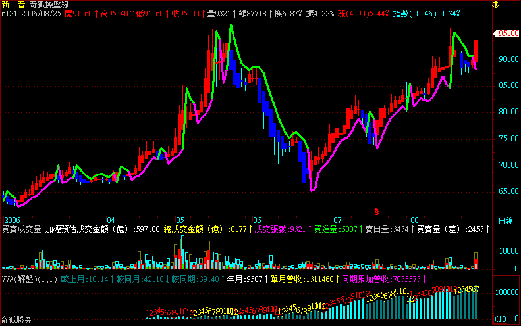Image resolution: width=521 pixels, height=326 pixels.
Task: Click the 75.00 price axis label
Action: tap(508, 139)
